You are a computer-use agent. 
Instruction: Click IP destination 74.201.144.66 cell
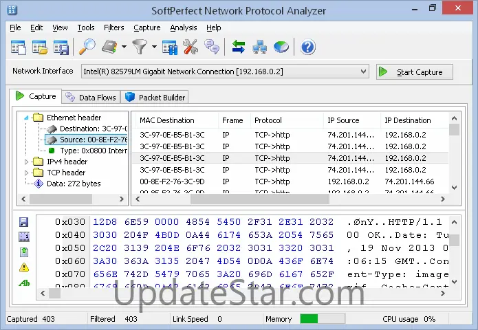(x=409, y=181)
